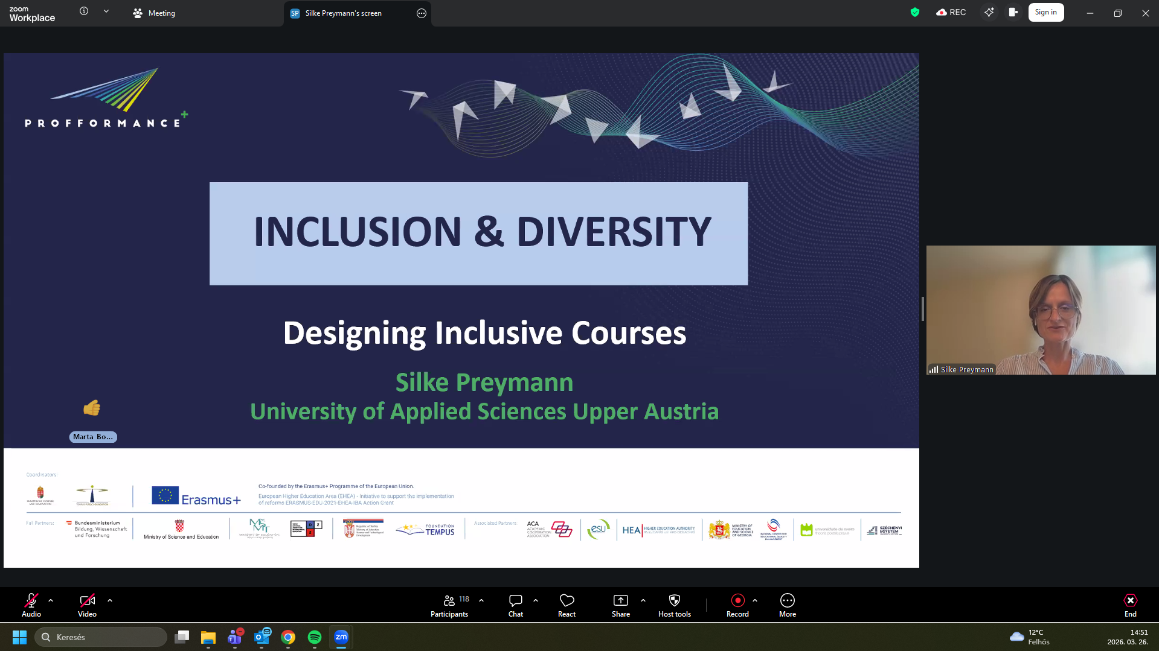
Task: Open the Chat panel
Action: pos(515,605)
